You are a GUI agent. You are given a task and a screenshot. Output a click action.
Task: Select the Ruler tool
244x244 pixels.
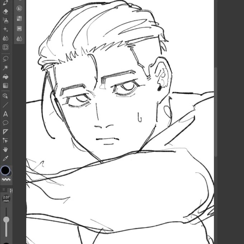coord(5,132)
